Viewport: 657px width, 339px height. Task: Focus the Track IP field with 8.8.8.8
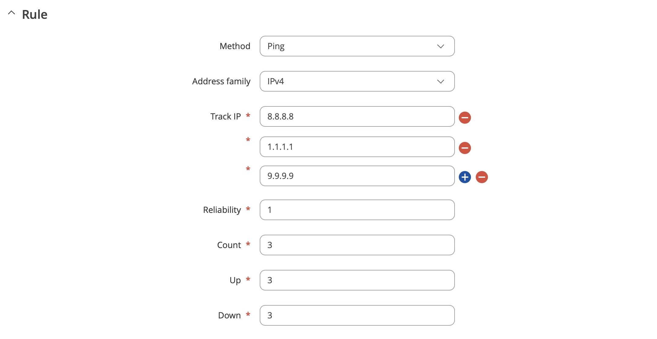click(357, 116)
